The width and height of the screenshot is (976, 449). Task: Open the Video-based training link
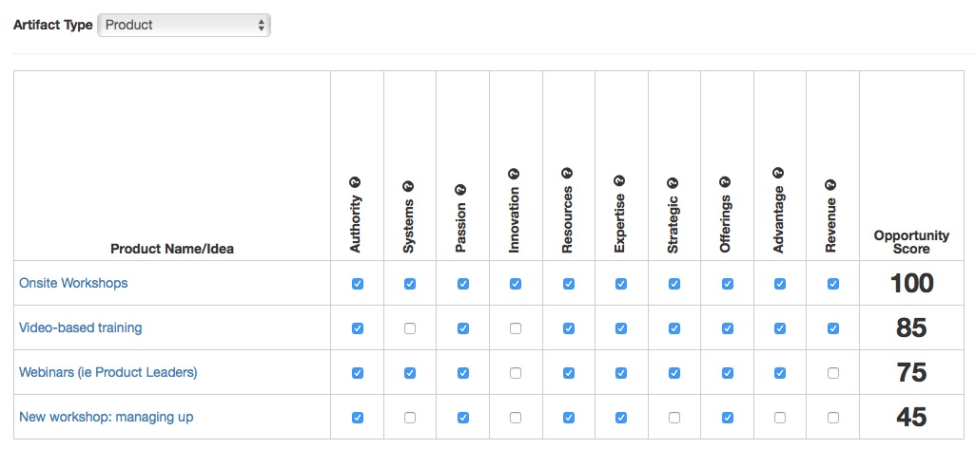tap(81, 327)
